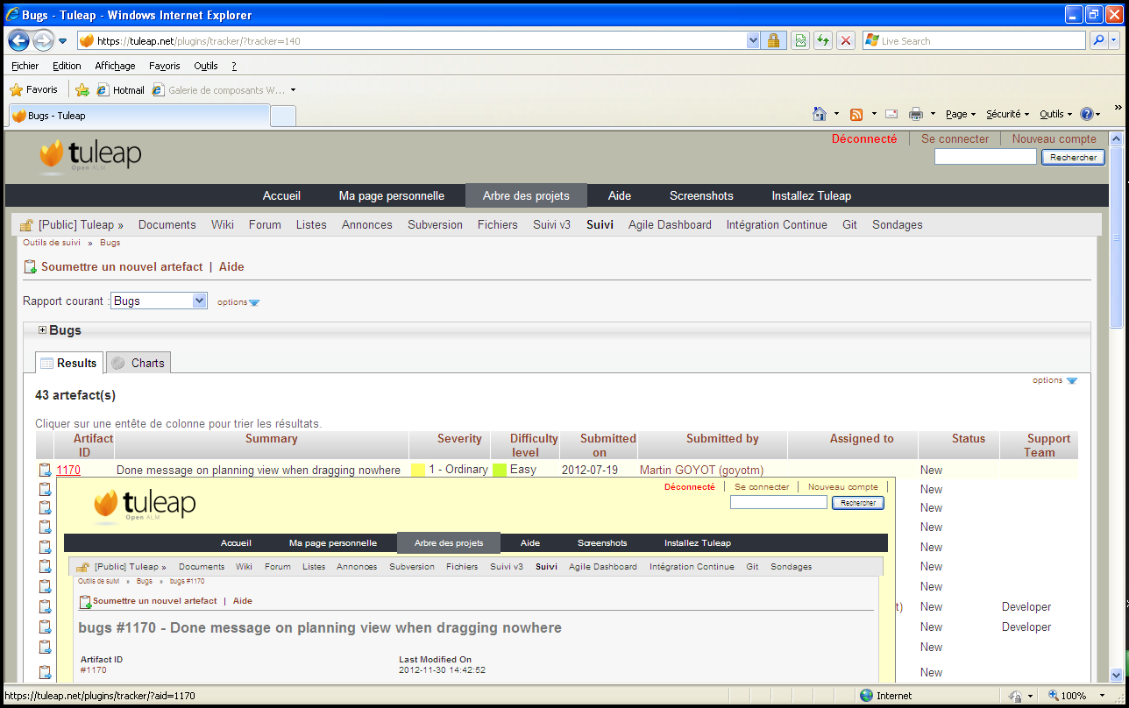Sort by the Assigned to column header

pyautogui.click(x=862, y=439)
